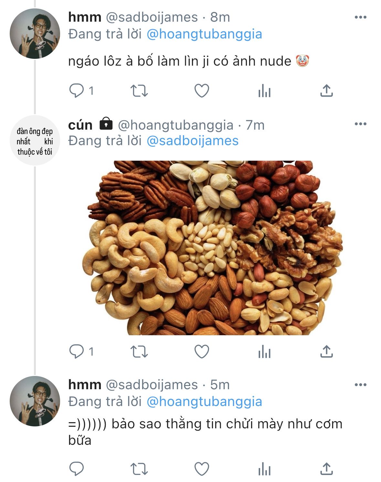Reply to cún's nuts photo tweet
This screenshot has width=381, height=482.
[77, 351]
